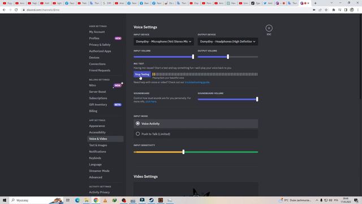Viewport: 362px width, 204px height.
Task: Open Devices settings
Action: pyautogui.click(x=94, y=58)
